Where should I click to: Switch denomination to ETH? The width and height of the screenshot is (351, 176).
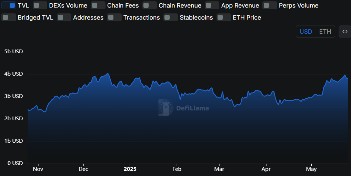click(x=325, y=32)
